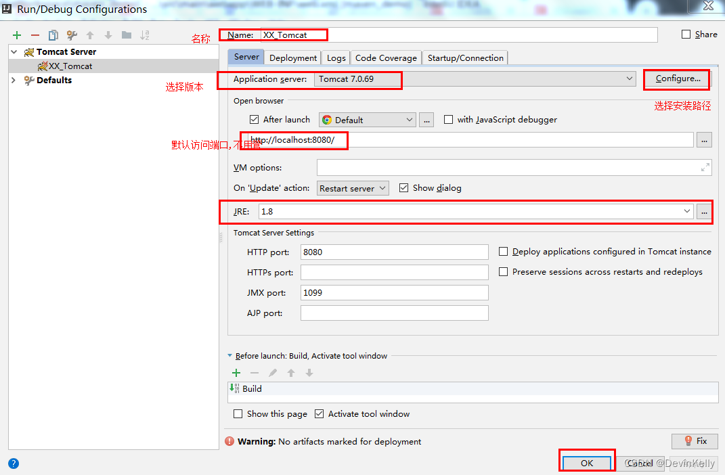
Task: Click the VM options input field
Action: pyautogui.click(x=514, y=168)
